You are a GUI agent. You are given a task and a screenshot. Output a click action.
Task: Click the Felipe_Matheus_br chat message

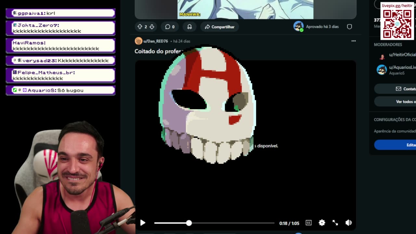point(60,75)
